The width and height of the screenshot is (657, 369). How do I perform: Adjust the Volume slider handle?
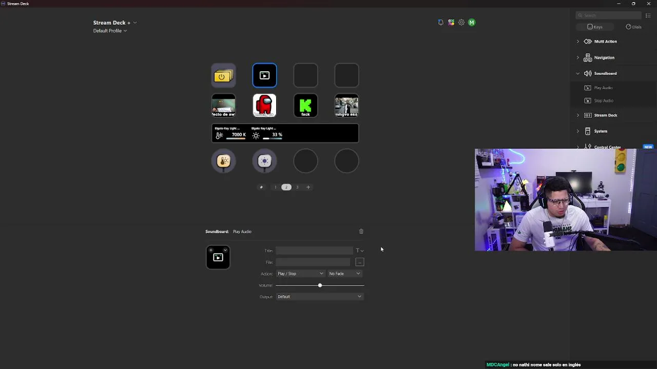[x=320, y=285]
